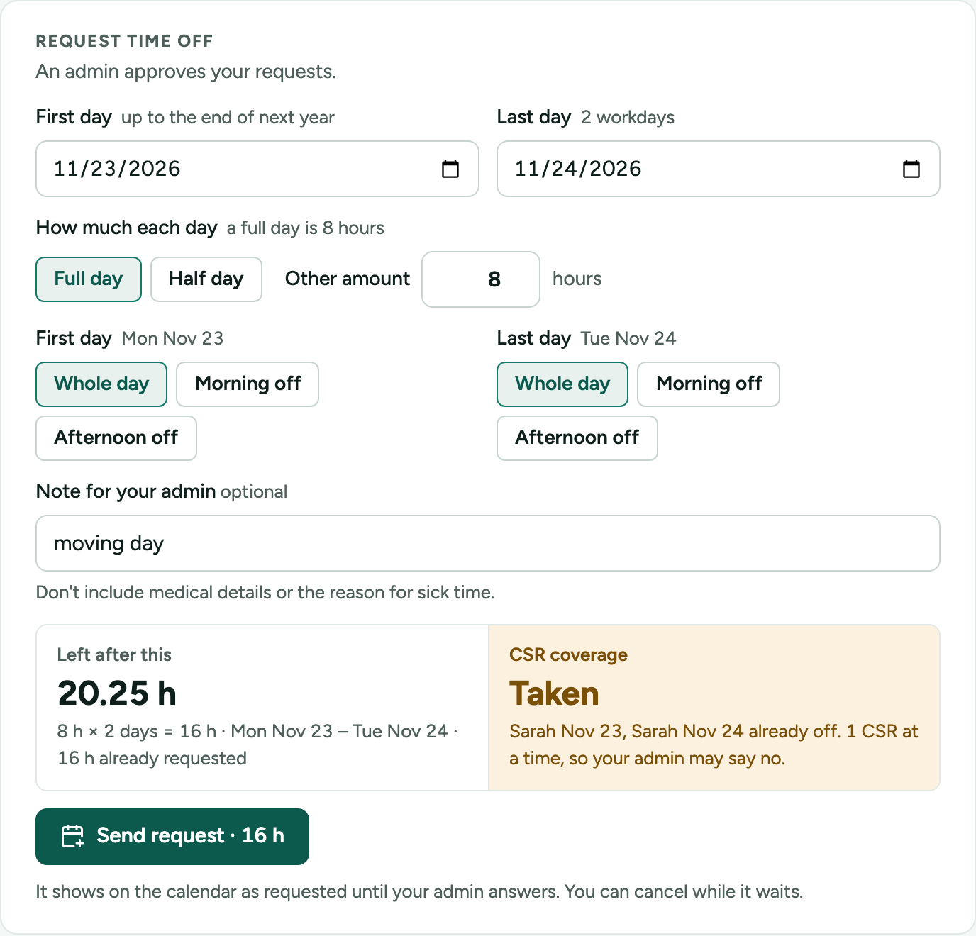The height and width of the screenshot is (936, 976).
Task: Click the "Left after this" label
Action: [114, 654]
